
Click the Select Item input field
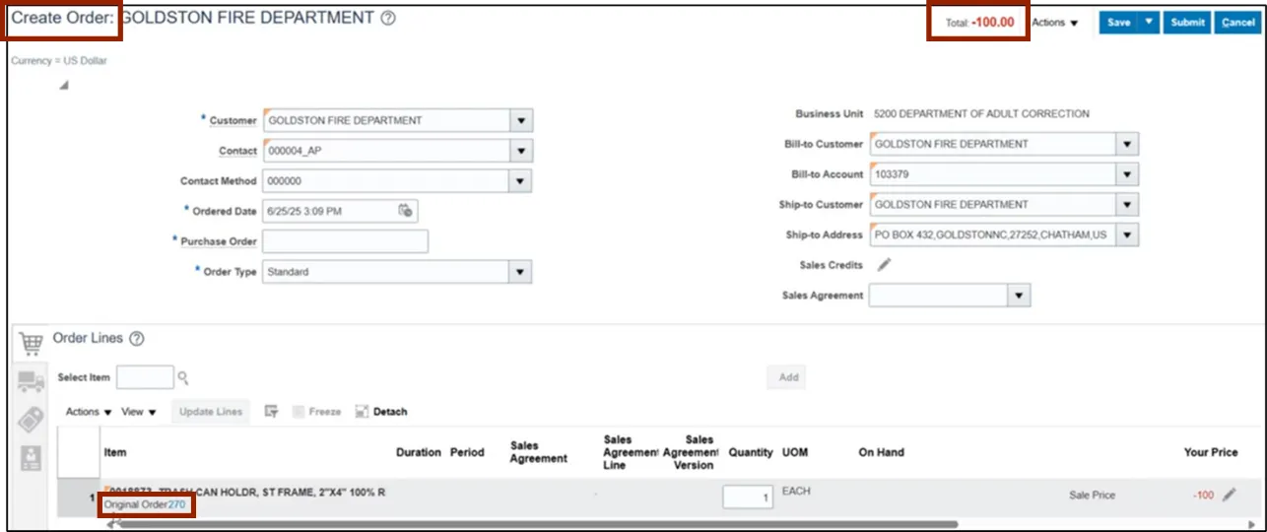click(x=145, y=377)
